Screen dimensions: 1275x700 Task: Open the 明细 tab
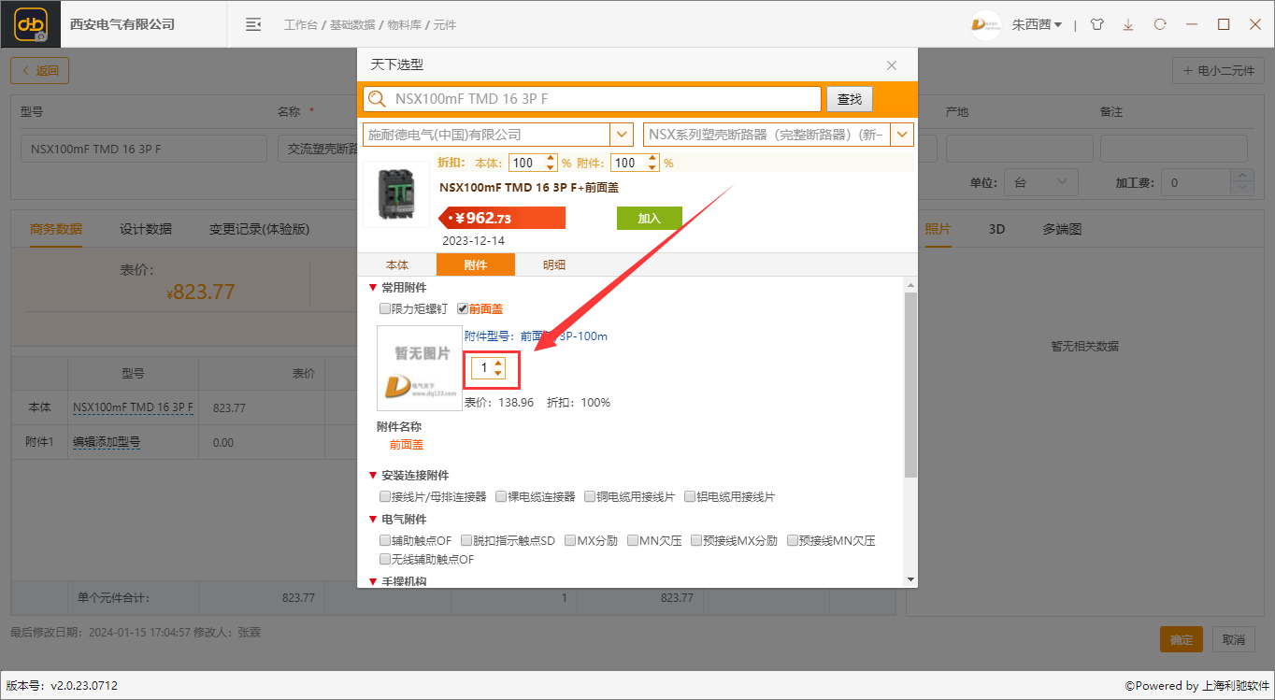[554, 264]
